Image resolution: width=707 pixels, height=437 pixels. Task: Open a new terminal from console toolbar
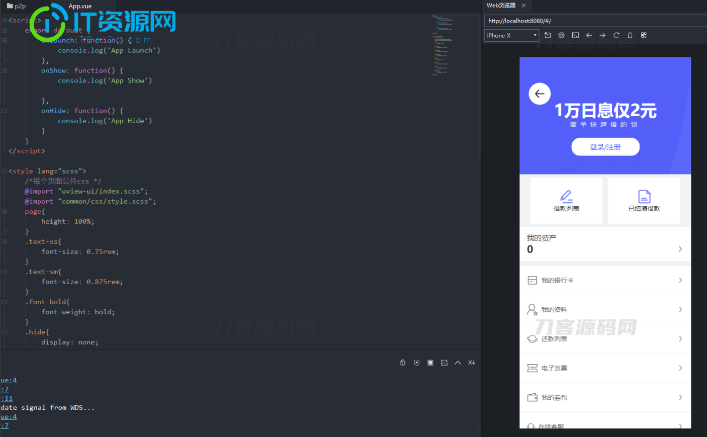click(x=444, y=363)
